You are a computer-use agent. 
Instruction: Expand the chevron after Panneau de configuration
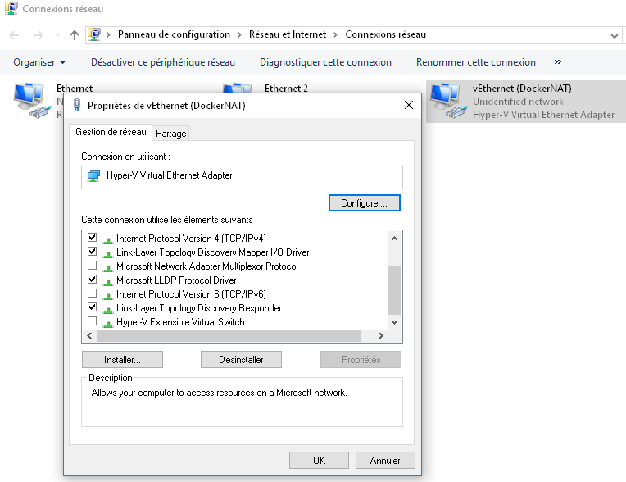239,35
